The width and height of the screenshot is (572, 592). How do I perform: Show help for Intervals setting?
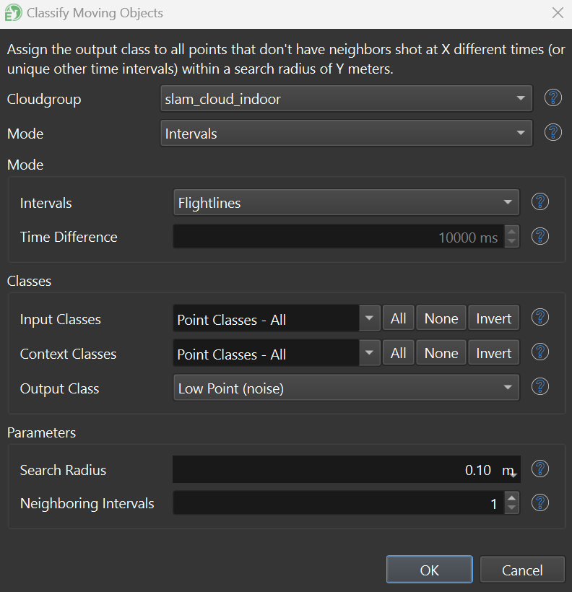coord(539,202)
